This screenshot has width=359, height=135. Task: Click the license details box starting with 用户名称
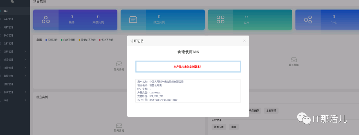point(188,90)
